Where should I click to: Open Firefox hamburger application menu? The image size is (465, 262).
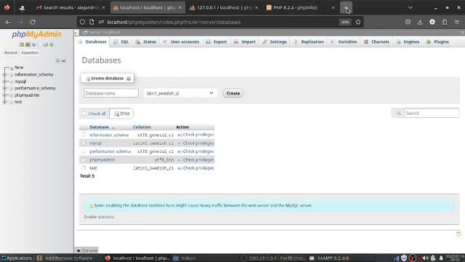457,22
